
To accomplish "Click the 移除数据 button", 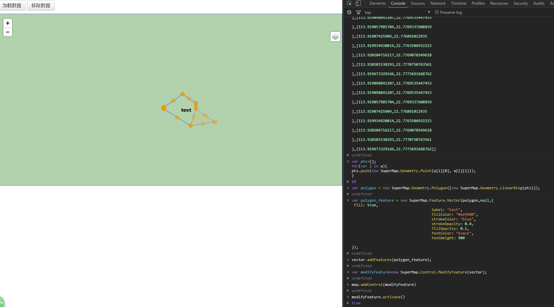I will (x=41, y=5).
